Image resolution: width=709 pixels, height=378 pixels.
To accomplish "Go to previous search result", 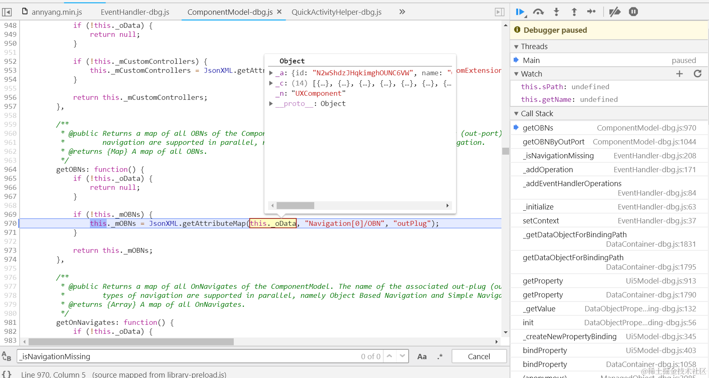I will coord(389,356).
